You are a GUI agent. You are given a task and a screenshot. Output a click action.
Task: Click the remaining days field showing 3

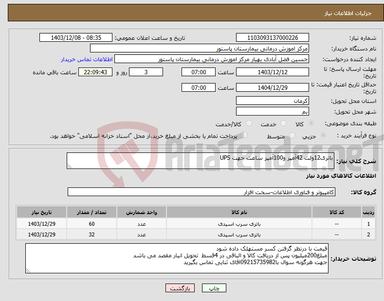pos(146,72)
